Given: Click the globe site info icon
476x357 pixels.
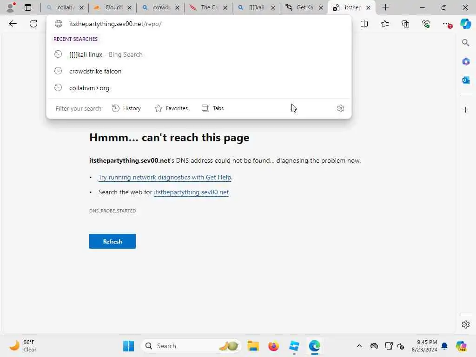Looking at the screenshot, I should [59, 24].
